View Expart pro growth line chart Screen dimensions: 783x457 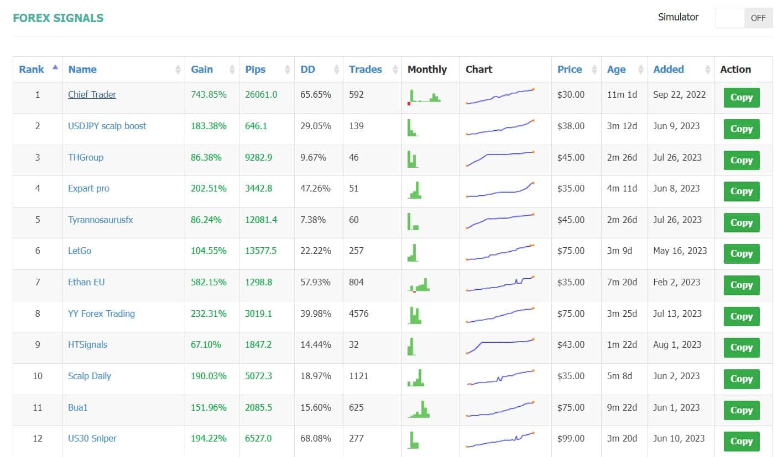click(x=500, y=190)
